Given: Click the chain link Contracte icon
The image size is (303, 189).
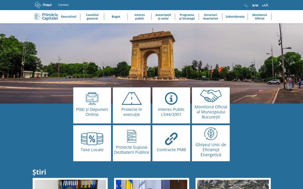Looking at the screenshot, I should click(x=171, y=139).
